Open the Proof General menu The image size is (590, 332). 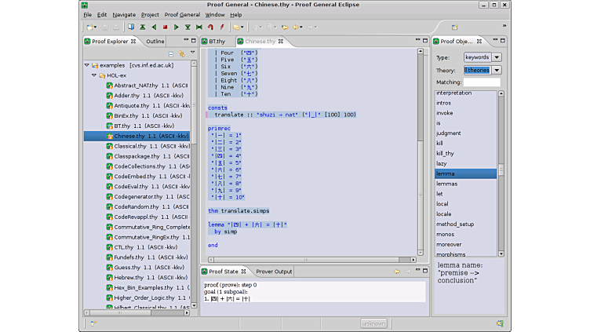pyautogui.click(x=181, y=15)
